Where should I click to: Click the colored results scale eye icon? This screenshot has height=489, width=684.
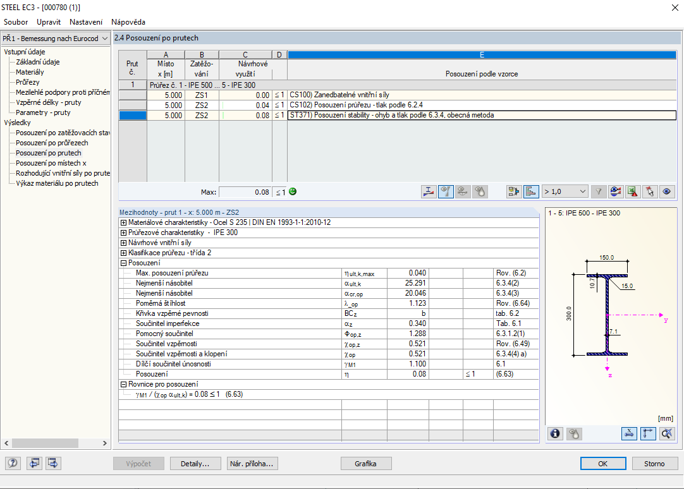616,191
